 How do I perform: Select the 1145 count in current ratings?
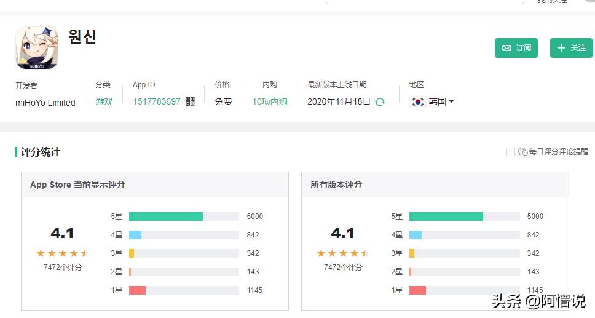point(254,290)
